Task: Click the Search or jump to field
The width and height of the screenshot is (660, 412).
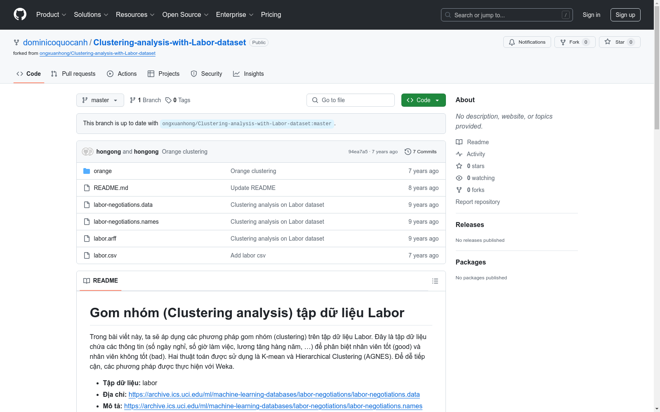Action: (x=507, y=15)
